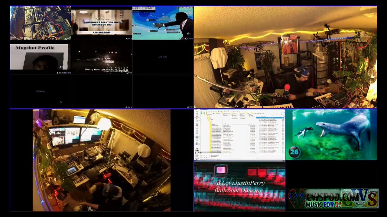This screenshot has width=387, height=217.
Task: Click the CWSPOD.COM Music For DJ logo
Action: (x=333, y=199)
